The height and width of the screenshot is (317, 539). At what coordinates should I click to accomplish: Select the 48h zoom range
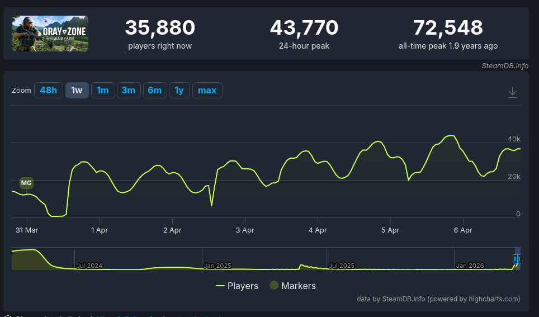(x=49, y=91)
